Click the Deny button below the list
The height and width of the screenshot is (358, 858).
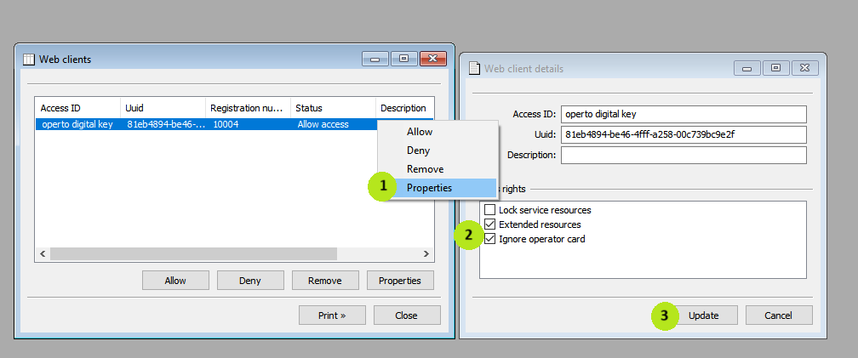[250, 281]
